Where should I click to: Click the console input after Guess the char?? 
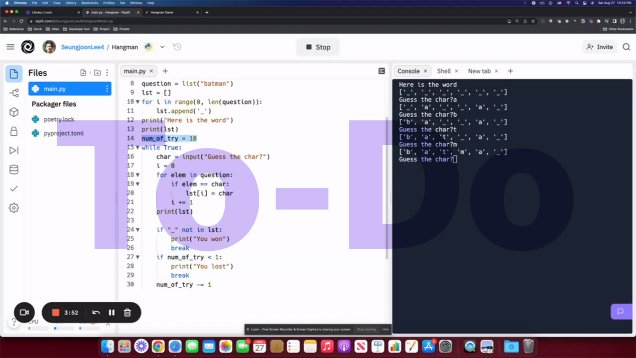pyautogui.click(x=455, y=160)
